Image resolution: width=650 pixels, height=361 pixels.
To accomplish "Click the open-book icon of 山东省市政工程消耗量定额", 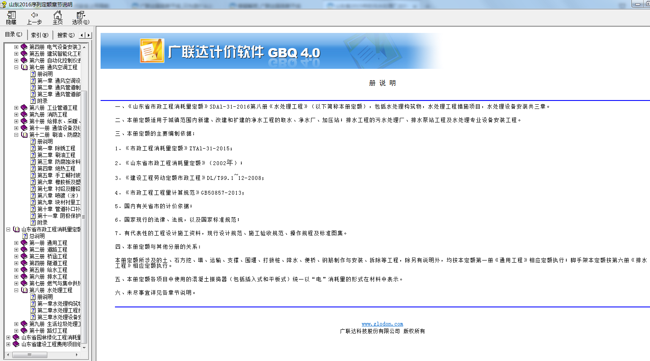I will click(16, 229).
